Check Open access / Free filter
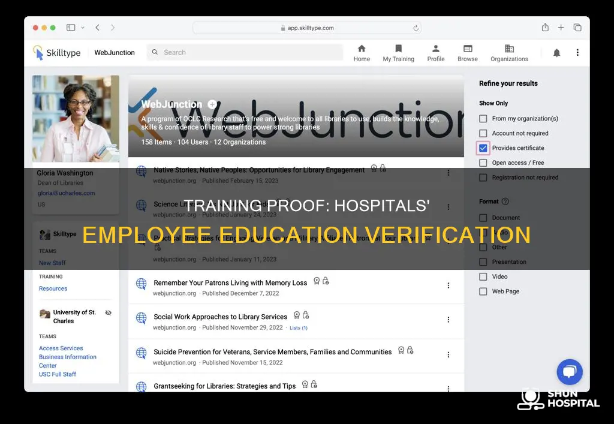614x424 pixels. 483,163
